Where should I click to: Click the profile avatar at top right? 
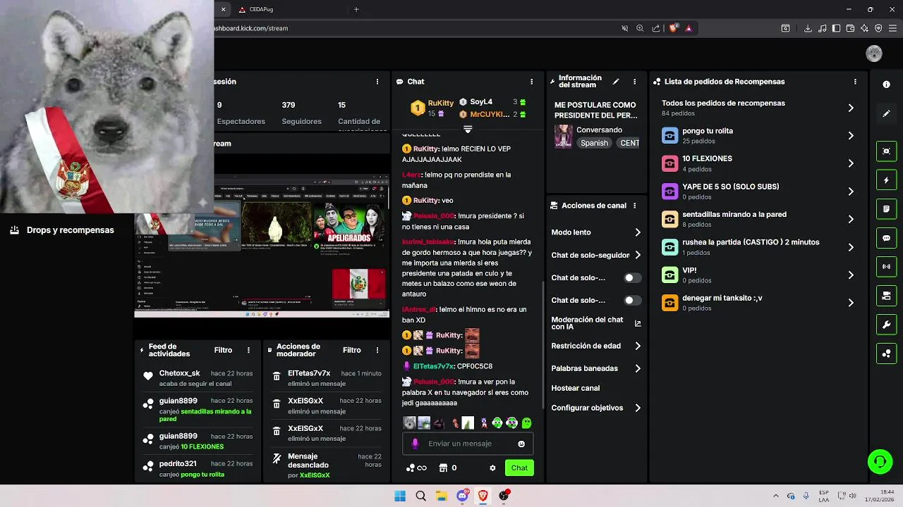pyautogui.click(x=874, y=54)
